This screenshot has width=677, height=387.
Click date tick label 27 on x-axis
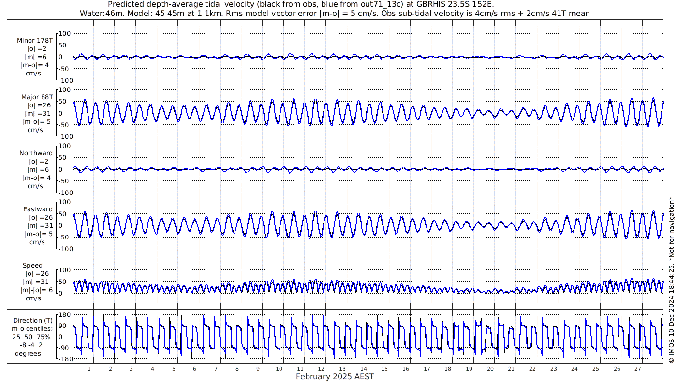(x=638, y=369)
